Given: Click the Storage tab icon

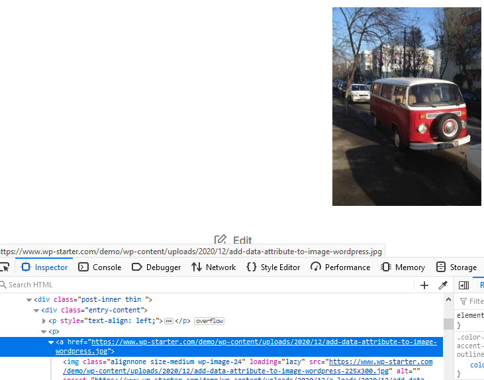Looking at the screenshot, I should pos(441,267).
